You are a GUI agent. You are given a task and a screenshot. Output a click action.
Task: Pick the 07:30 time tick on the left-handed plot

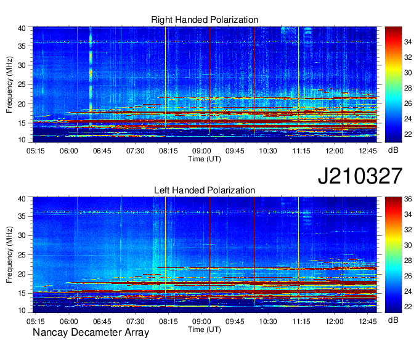pyautogui.click(x=135, y=322)
